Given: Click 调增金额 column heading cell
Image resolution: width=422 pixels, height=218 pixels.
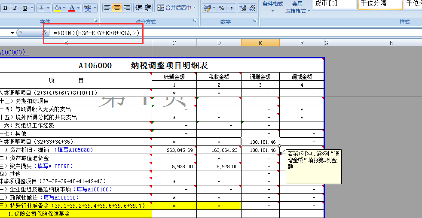Looking at the screenshot, I should (x=260, y=77).
